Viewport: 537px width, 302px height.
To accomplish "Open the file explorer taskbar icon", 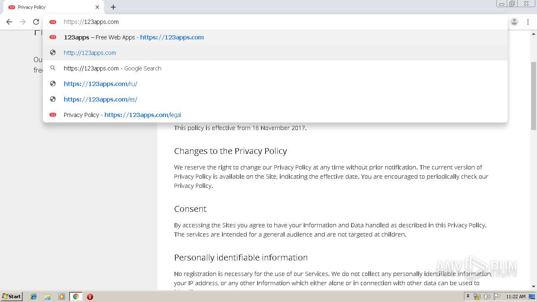I will click(x=47, y=297).
